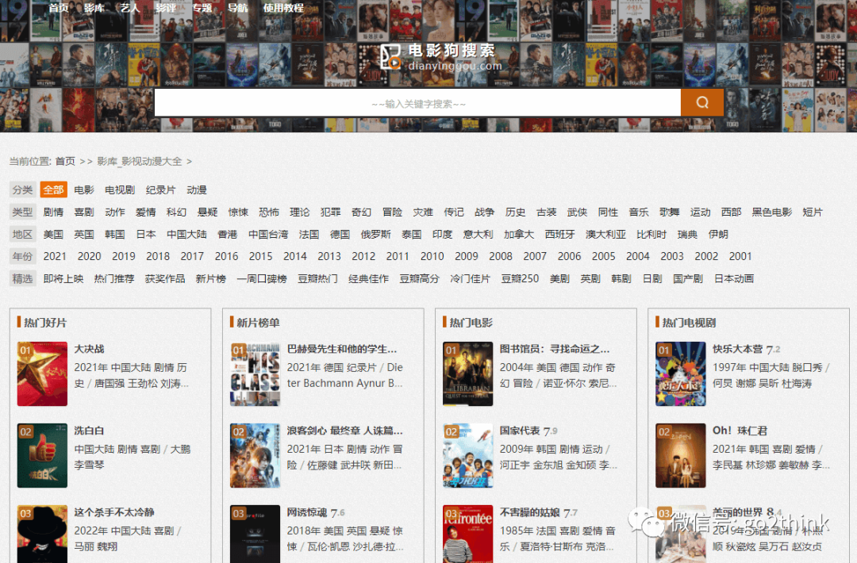The image size is (857, 563).
Task: Select the 电影 category filter
Action: pyautogui.click(x=84, y=190)
